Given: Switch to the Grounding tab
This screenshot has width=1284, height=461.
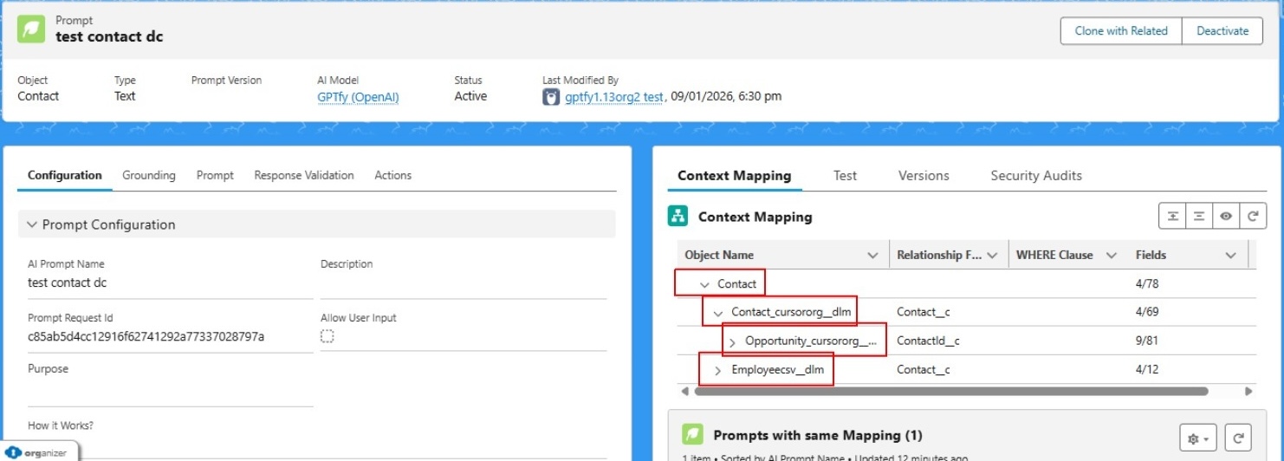Looking at the screenshot, I should [149, 175].
